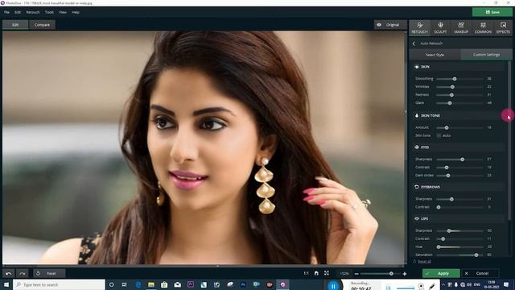Click the Eyebrows section icon

(x=417, y=187)
